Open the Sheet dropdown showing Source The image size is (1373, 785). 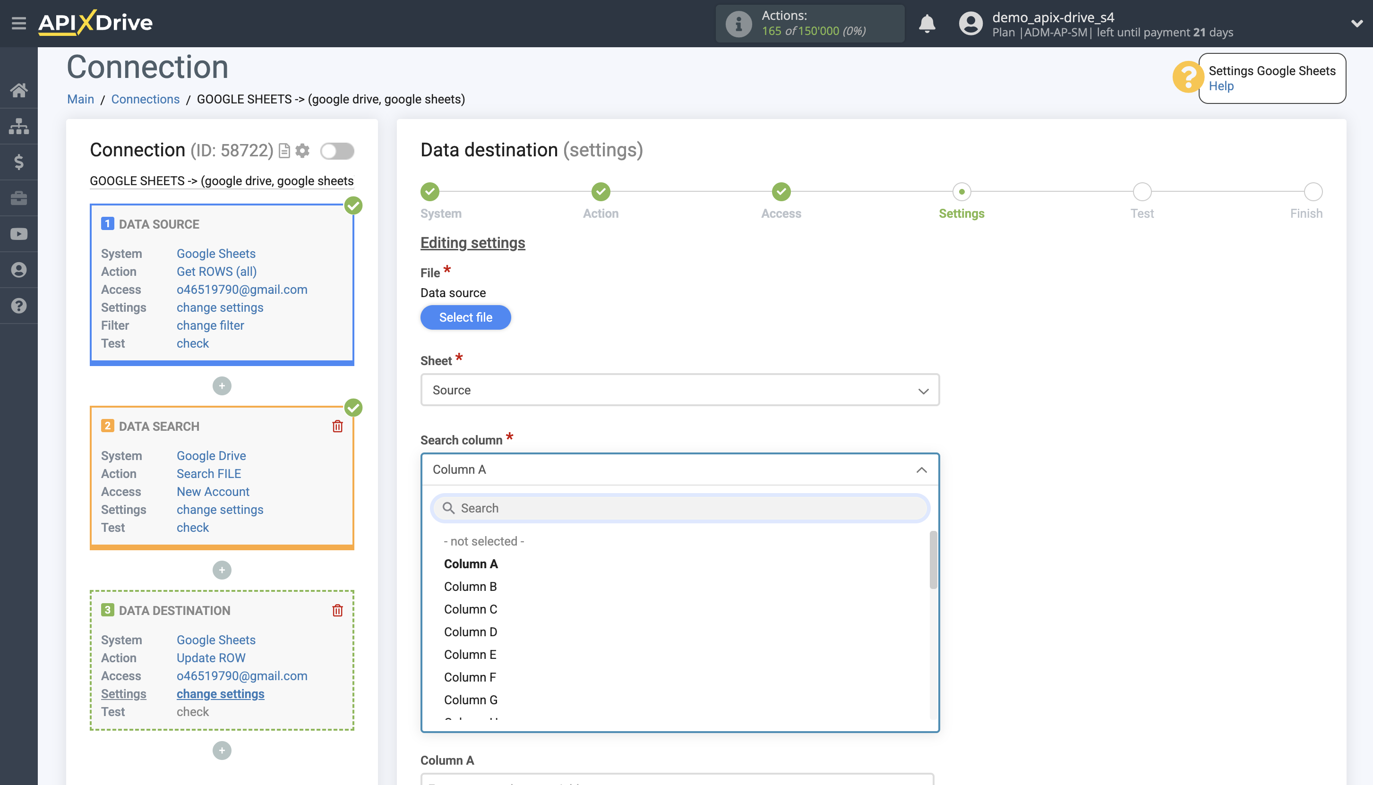coord(679,390)
